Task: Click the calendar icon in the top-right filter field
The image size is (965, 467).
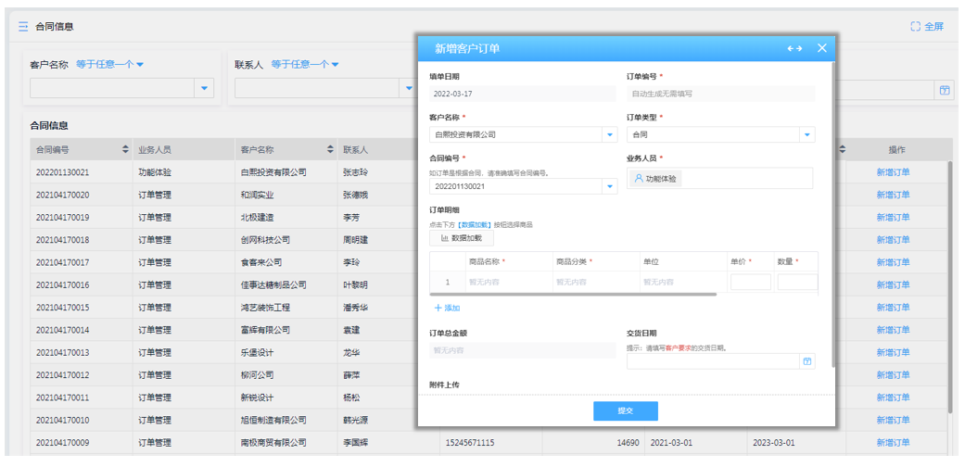Action: (x=945, y=90)
